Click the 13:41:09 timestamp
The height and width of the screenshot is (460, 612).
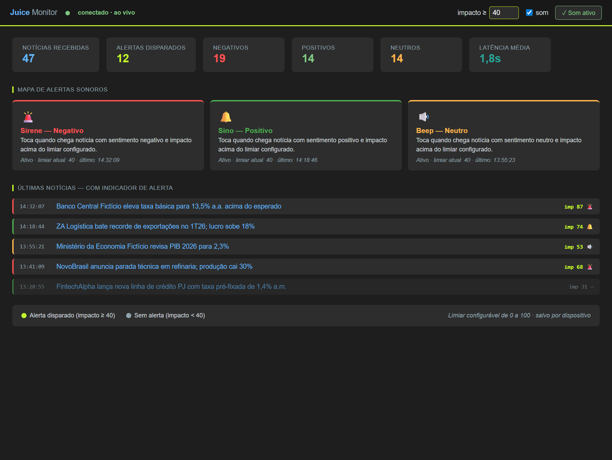[x=32, y=267]
